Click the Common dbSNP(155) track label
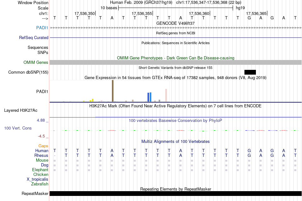Screen dimensions: 302x201 click(28, 72)
